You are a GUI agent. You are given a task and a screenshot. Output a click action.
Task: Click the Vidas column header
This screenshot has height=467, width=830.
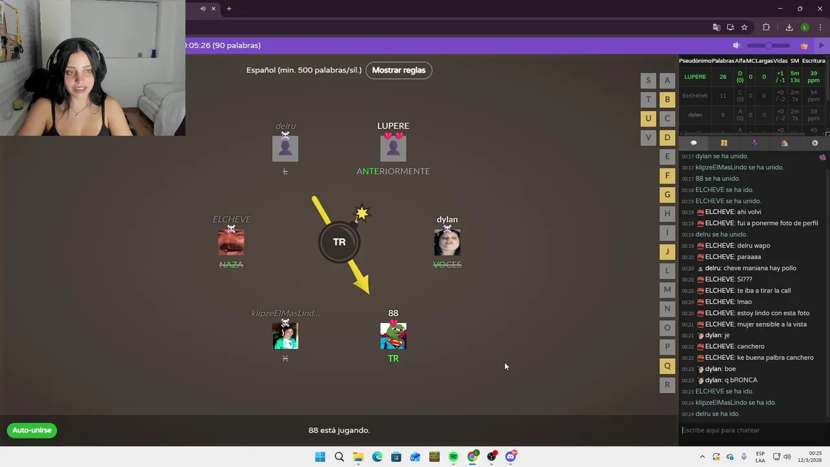[780, 60]
